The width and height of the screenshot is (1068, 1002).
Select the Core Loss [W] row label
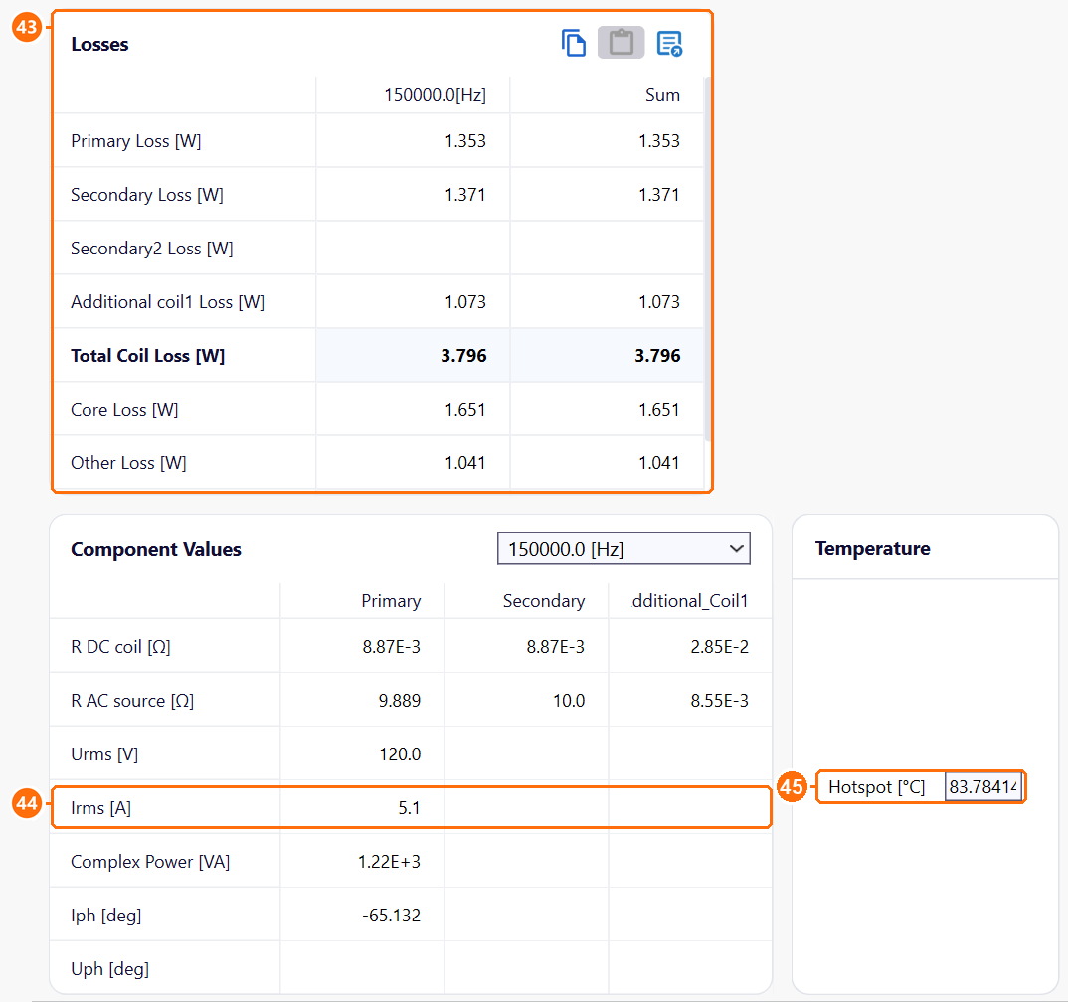tap(124, 410)
